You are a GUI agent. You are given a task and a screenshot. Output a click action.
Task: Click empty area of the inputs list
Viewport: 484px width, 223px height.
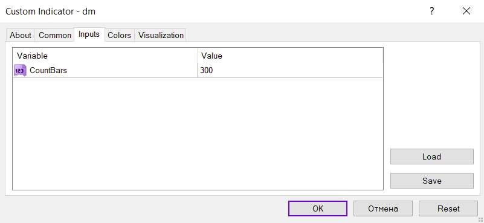198,134
